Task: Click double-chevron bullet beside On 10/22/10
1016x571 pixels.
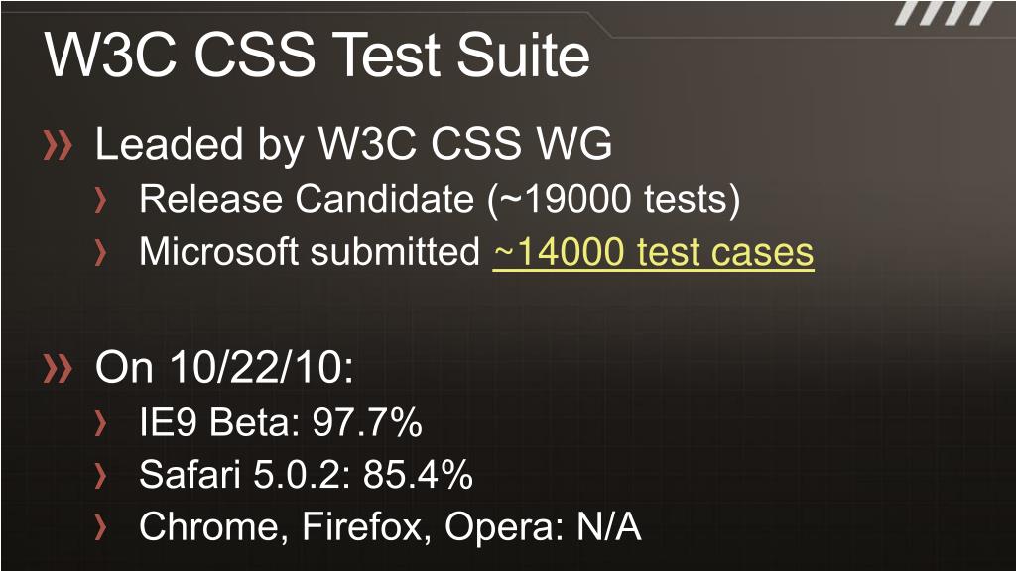Action: tap(58, 369)
